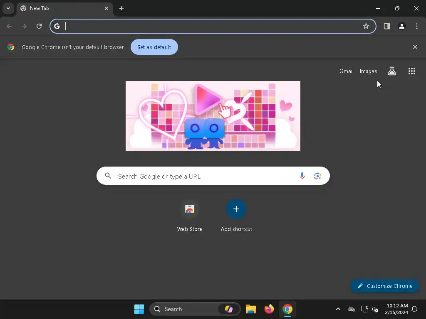Go back with the back arrow
The width and height of the screenshot is (426, 319).
click(x=9, y=26)
